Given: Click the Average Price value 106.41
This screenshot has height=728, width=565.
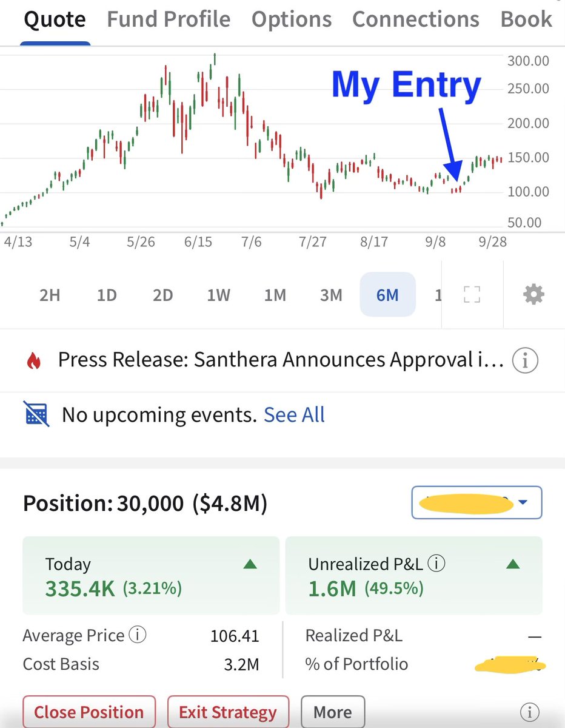Looking at the screenshot, I should (235, 636).
